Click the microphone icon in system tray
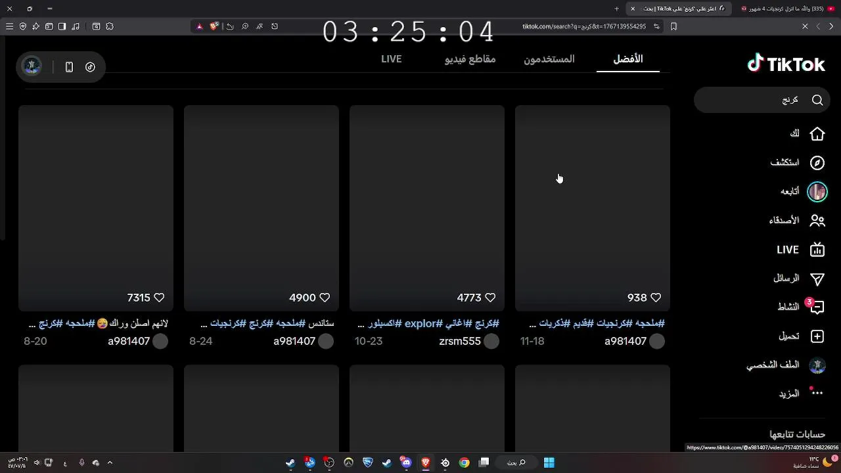This screenshot has width=841, height=473. [x=81, y=462]
